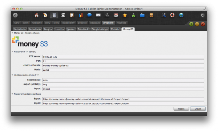The width and height of the screenshot is (218, 131).
Task: Open the zbozi.cz connection tab
Action: pyautogui.click(x=60, y=29)
